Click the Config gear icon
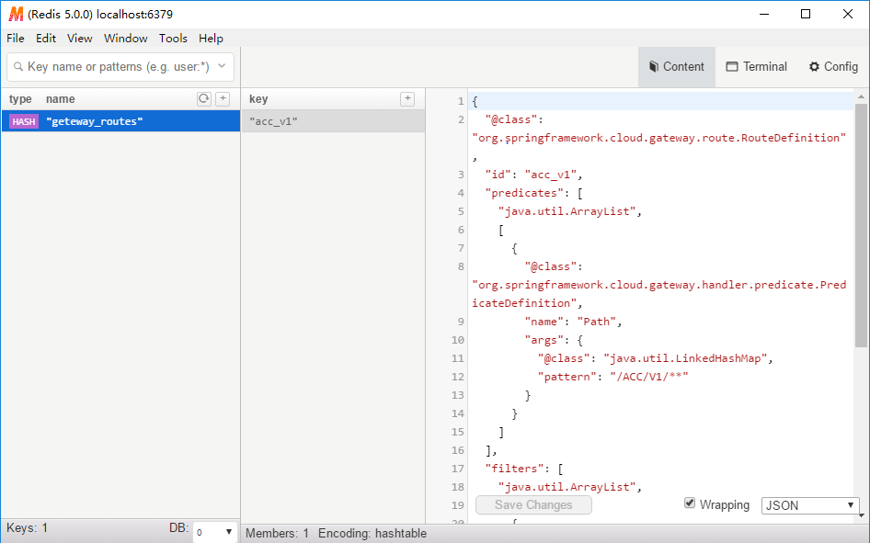870x543 pixels. click(x=814, y=66)
